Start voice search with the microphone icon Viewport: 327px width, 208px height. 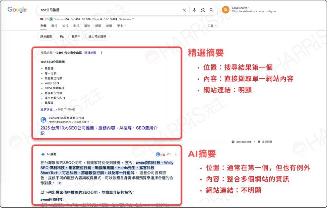(195, 10)
